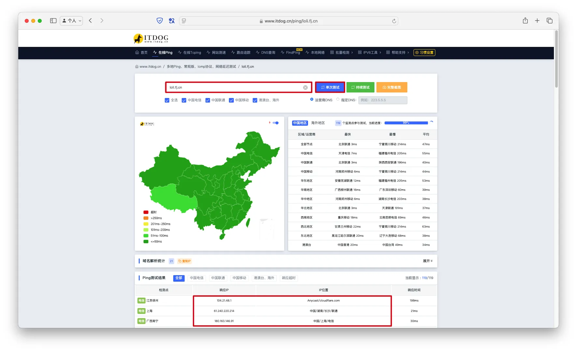The width and height of the screenshot is (577, 352).
Task: Expand the 域名解析统计 section via 展开
Action: 428,261
